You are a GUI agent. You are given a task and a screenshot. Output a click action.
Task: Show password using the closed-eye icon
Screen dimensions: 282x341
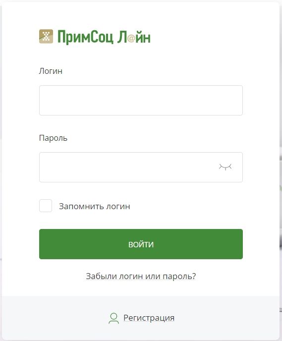225,167
